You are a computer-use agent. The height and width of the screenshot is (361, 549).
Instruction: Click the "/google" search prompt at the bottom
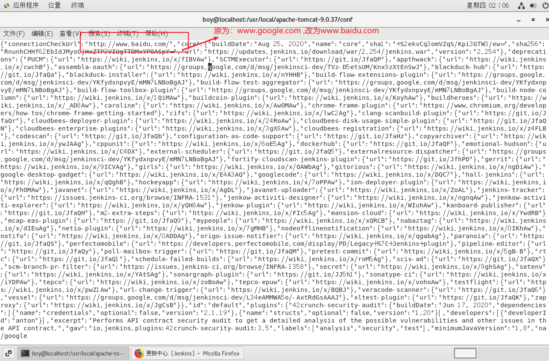(x=14, y=336)
